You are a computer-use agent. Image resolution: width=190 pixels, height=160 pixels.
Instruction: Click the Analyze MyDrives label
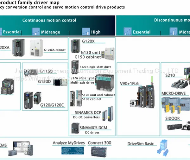[69, 143]
